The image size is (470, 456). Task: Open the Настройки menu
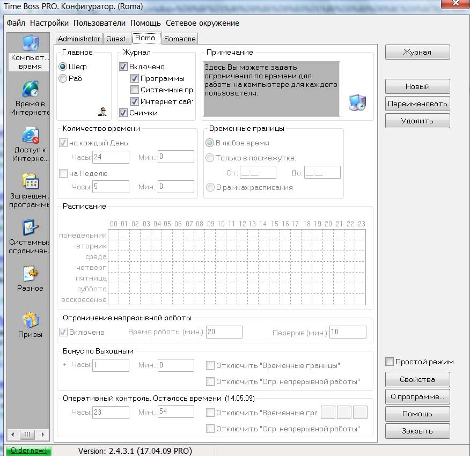(x=49, y=23)
